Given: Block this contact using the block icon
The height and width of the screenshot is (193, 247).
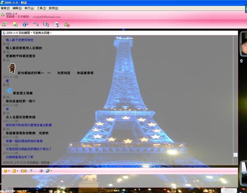Looking at the screenshot, I should coord(67,24).
